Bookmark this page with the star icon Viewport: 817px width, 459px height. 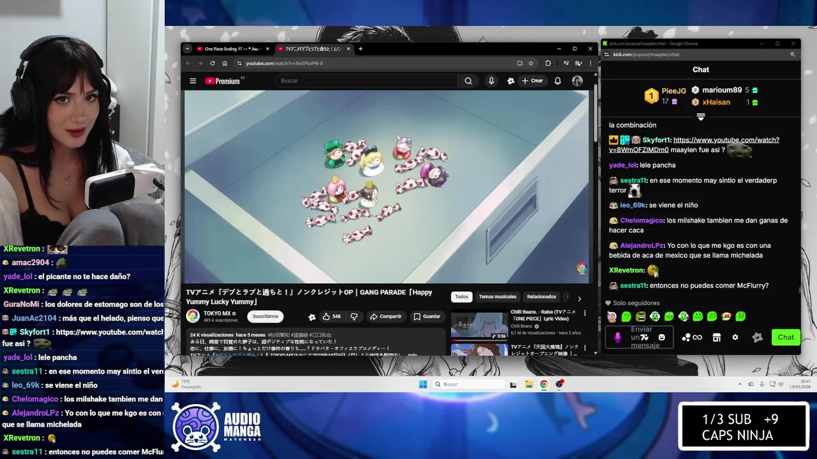coord(531,63)
